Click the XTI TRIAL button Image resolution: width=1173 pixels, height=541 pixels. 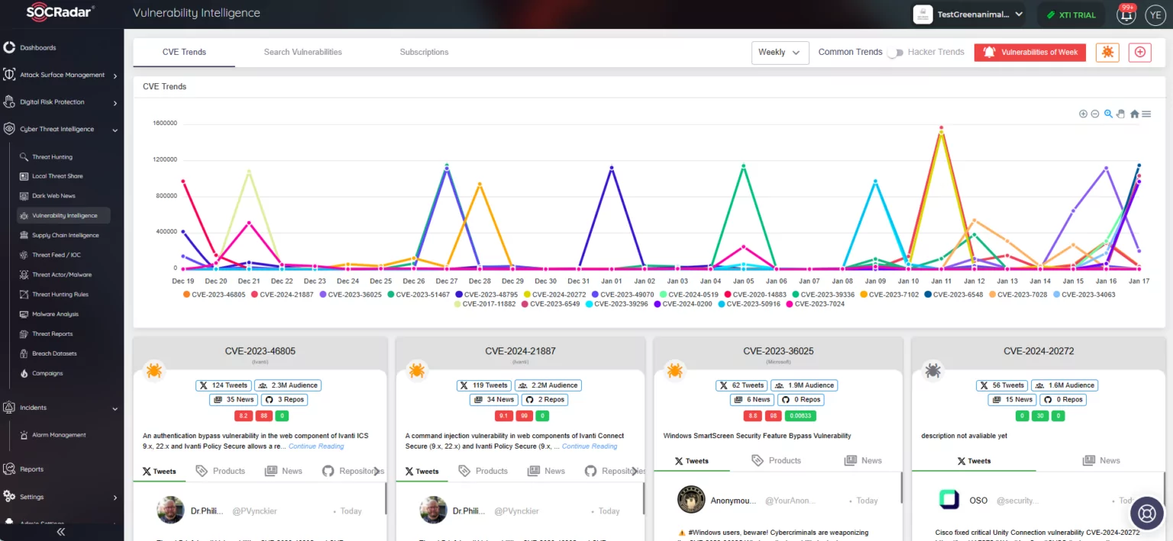click(x=1071, y=14)
